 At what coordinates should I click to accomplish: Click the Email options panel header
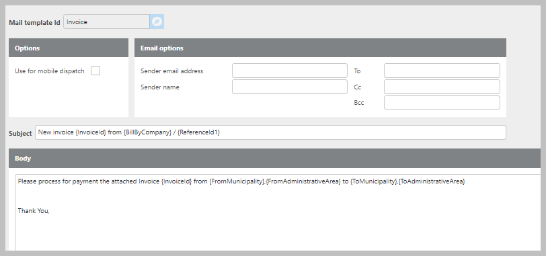point(320,48)
